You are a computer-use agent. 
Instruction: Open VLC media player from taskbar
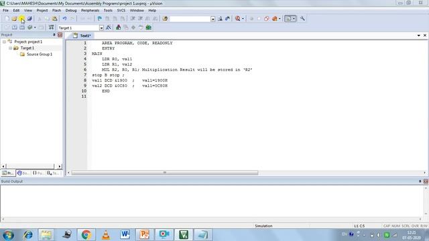pyautogui.click(x=106, y=235)
